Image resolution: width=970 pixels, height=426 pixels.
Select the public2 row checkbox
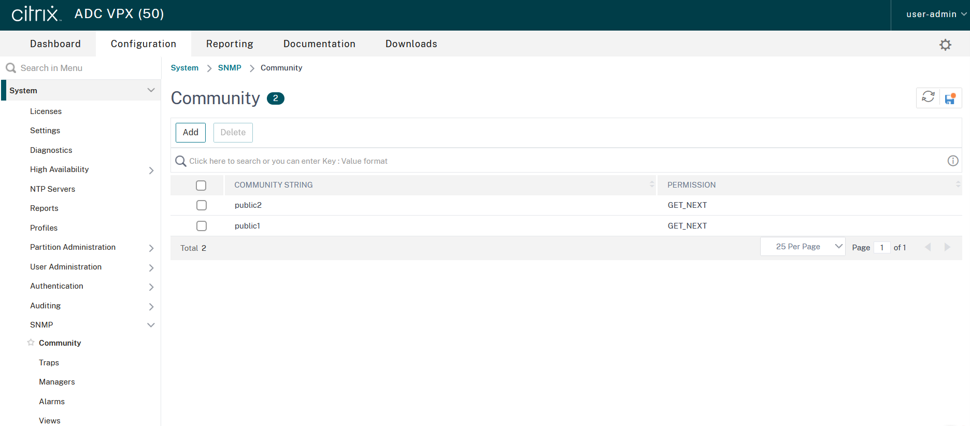202,205
